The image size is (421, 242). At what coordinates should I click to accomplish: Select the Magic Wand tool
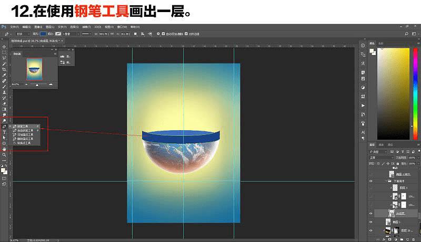(x=4, y=64)
